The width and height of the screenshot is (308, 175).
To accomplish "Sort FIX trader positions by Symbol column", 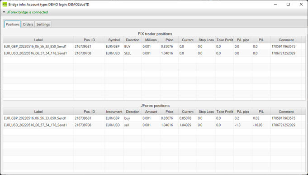I will (114, 40).
